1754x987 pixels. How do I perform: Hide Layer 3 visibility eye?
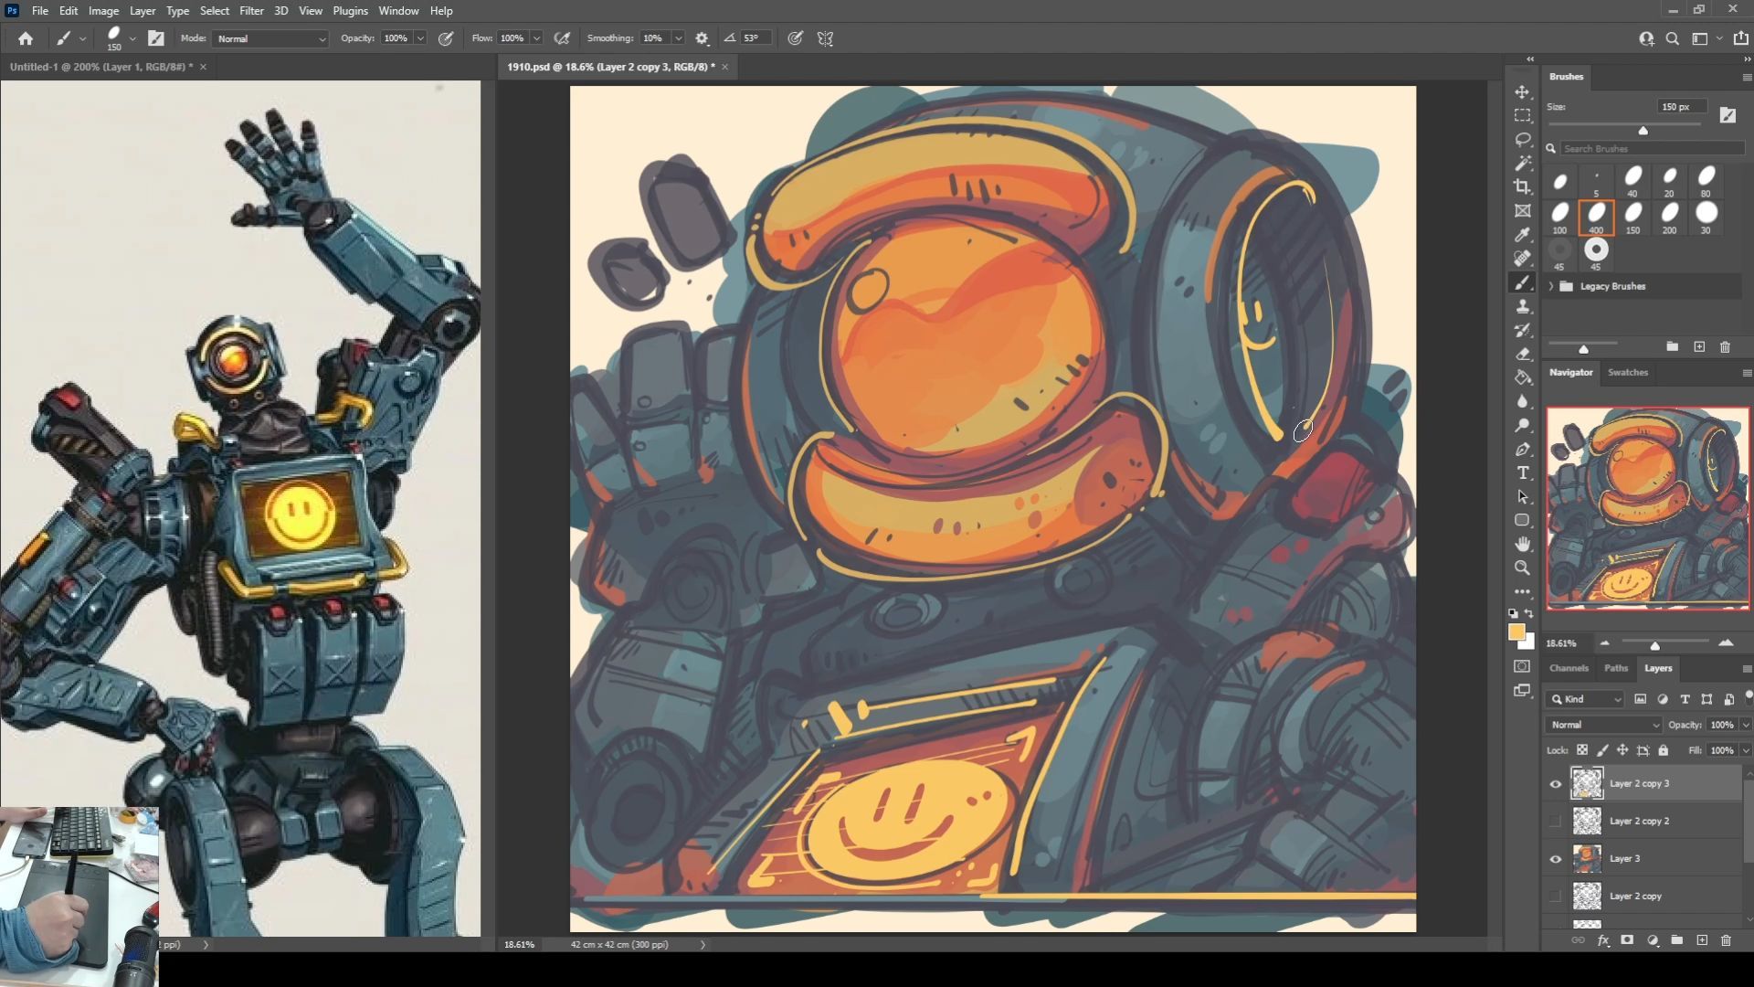click(x=1556, y=859)
